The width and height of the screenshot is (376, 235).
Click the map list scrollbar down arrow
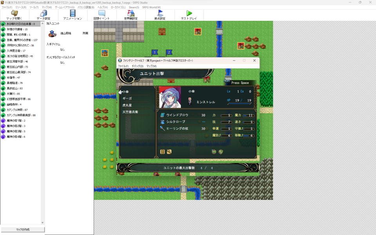click(x=42, y=223)
